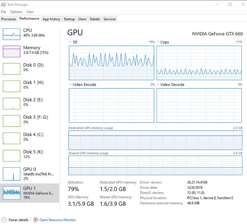Select the GPU 0 Intel Iris thumbnail
Image resolution: width=247 pixels, height=224 pixels.
tap(11, 174)
